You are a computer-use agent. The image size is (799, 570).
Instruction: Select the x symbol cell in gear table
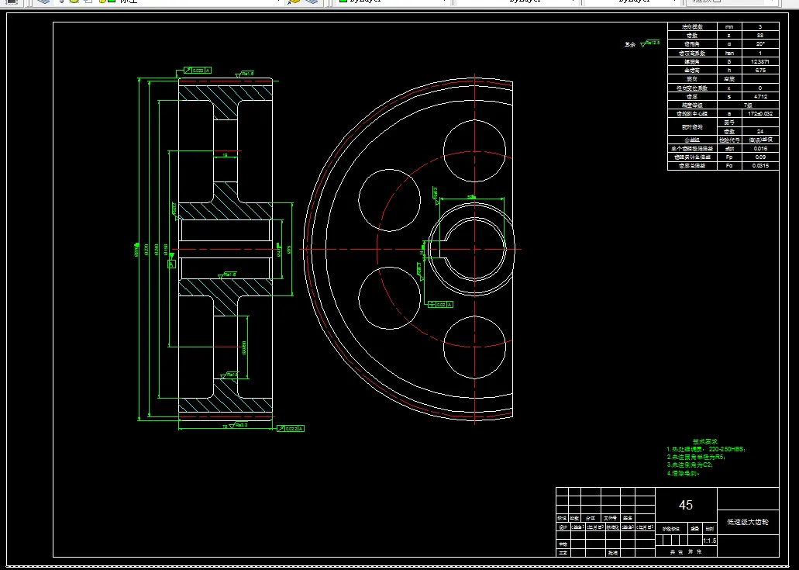point(729,88)
